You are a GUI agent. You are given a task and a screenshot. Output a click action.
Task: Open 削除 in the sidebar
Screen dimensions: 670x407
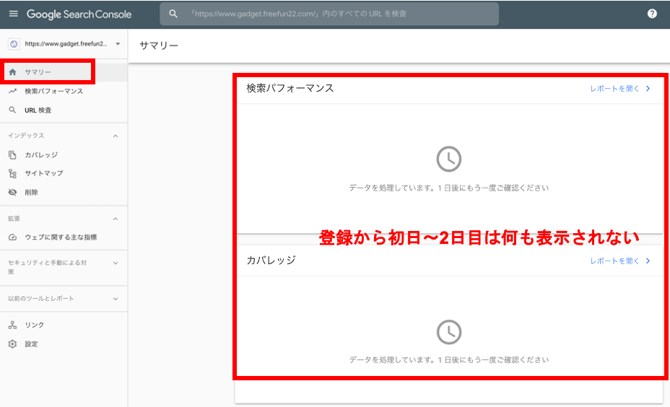31,192
